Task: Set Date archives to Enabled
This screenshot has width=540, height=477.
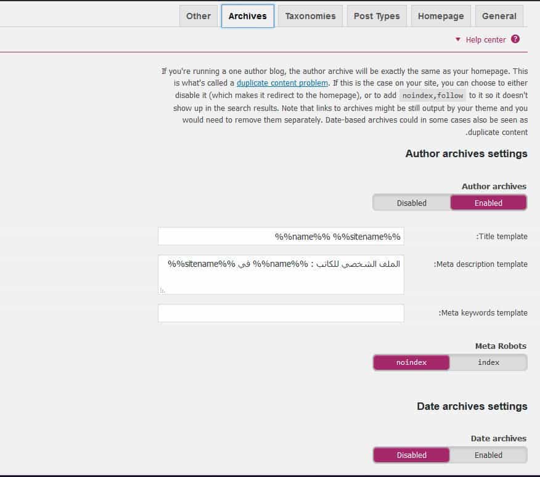Action: point(488,455)
